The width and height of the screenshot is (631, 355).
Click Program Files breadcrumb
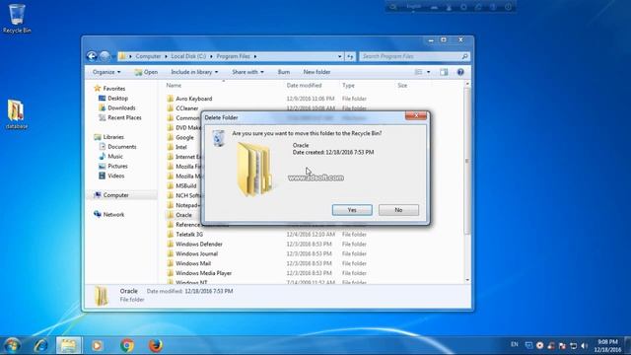[233, 56]
